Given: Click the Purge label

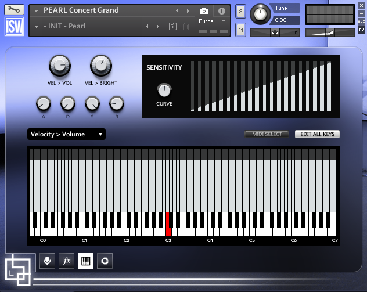Looking at the screenshot, I should (206, 21).
